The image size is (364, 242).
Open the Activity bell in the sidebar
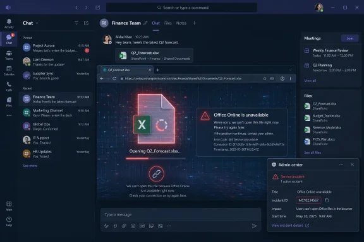coord(9,23)
